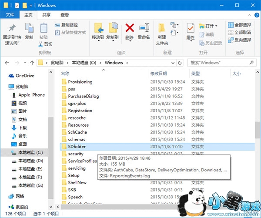Select 家庭组 in navigation pane

[x=18, y=207]
